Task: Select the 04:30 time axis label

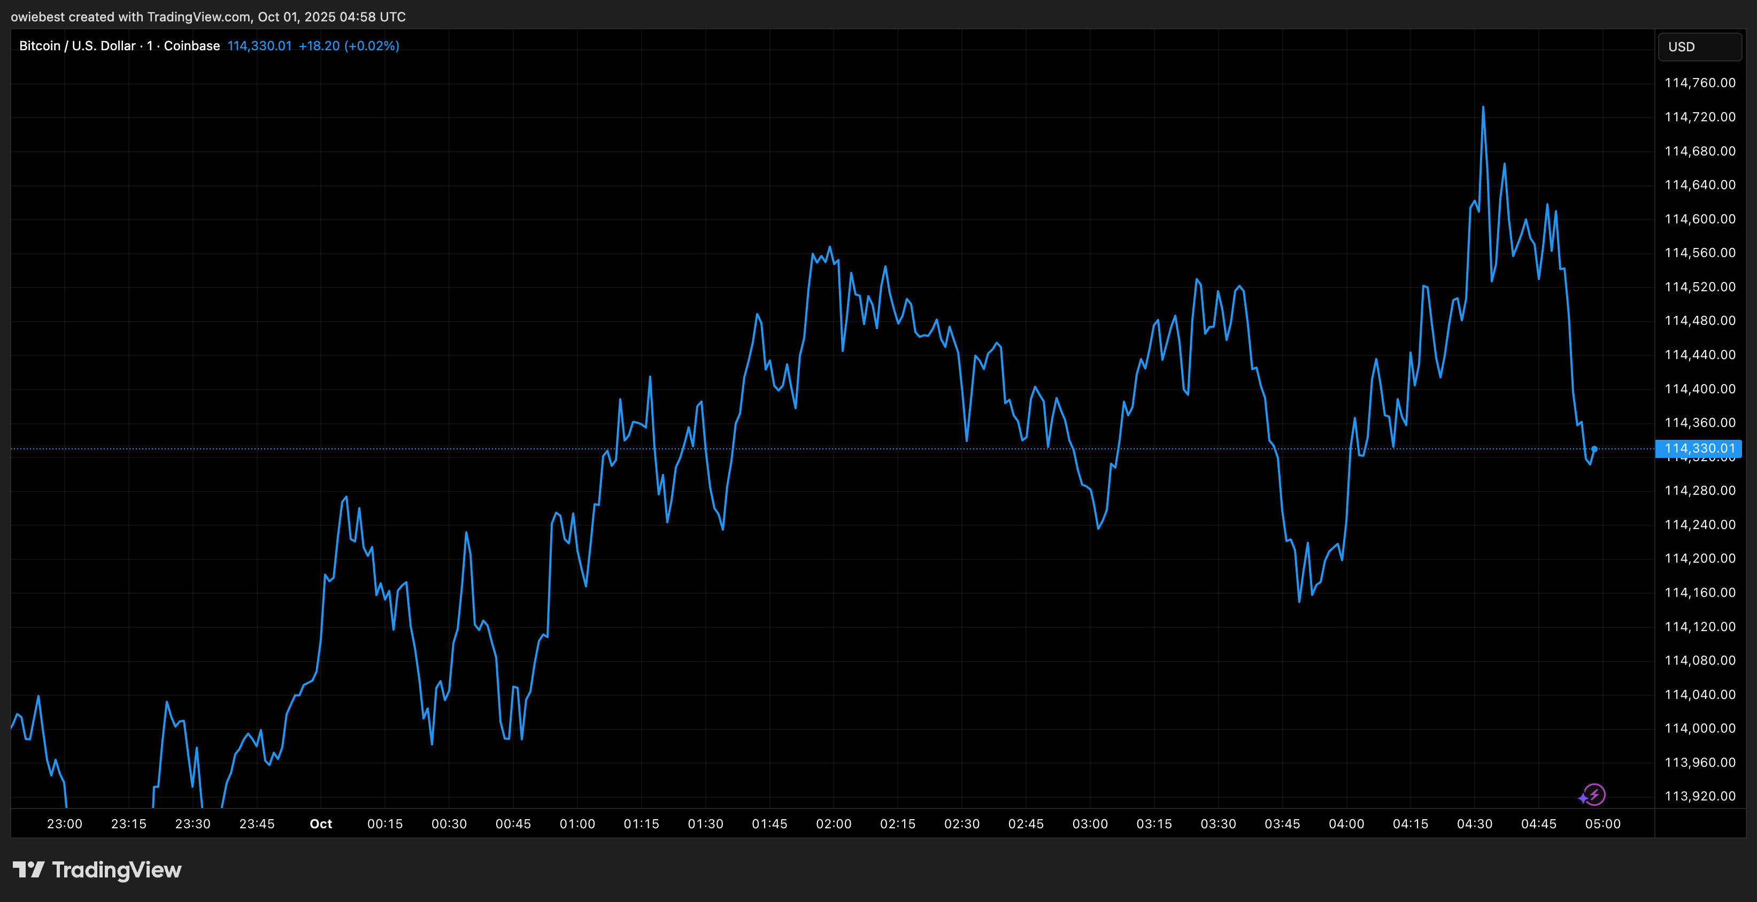Action: click(1474, 823)
